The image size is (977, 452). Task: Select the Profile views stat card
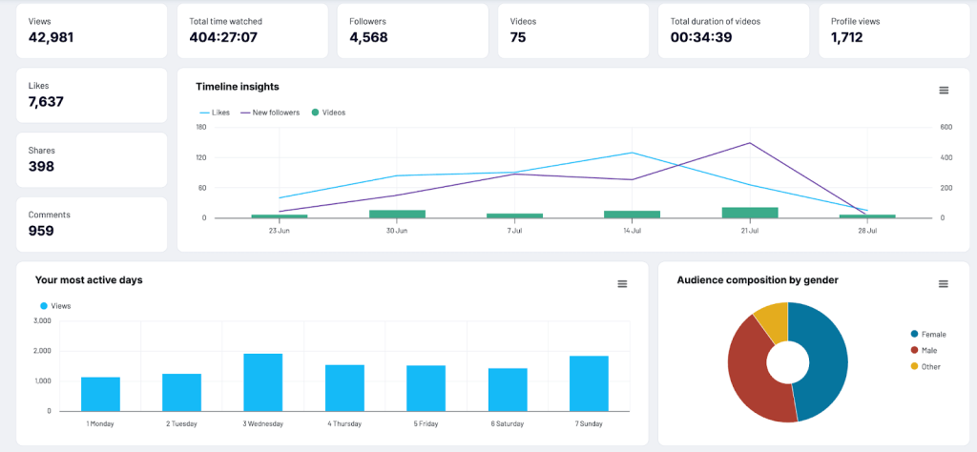tap(893, 31)
